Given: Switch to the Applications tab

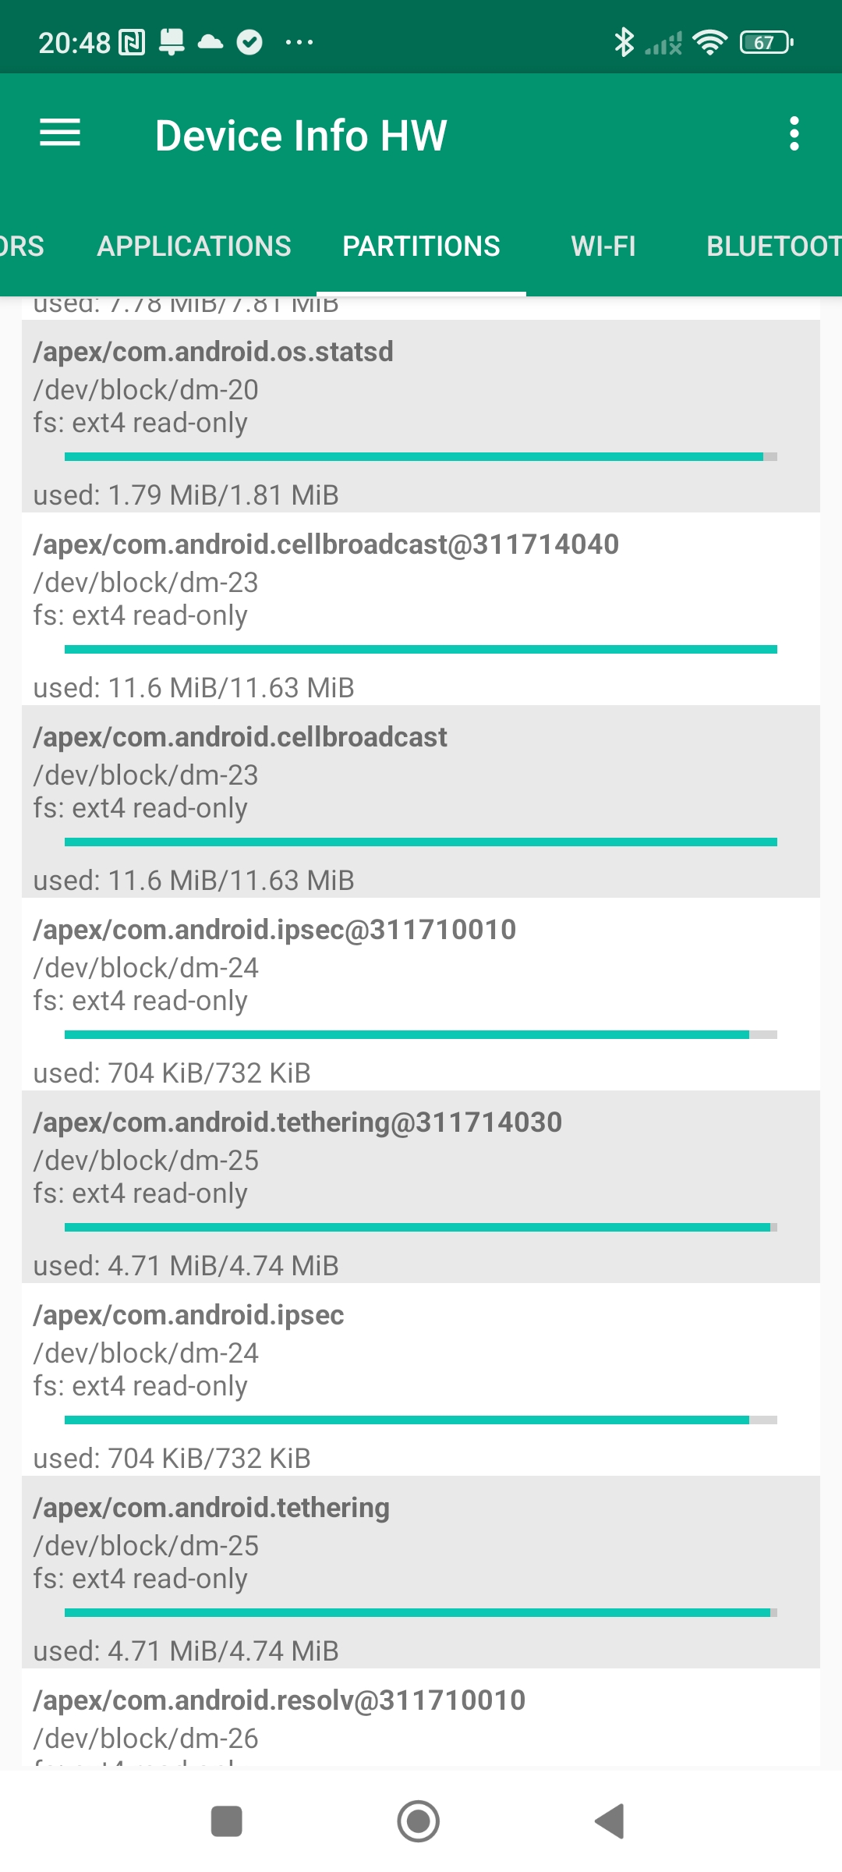Looking at the screenshot, I should pos(193,246).
